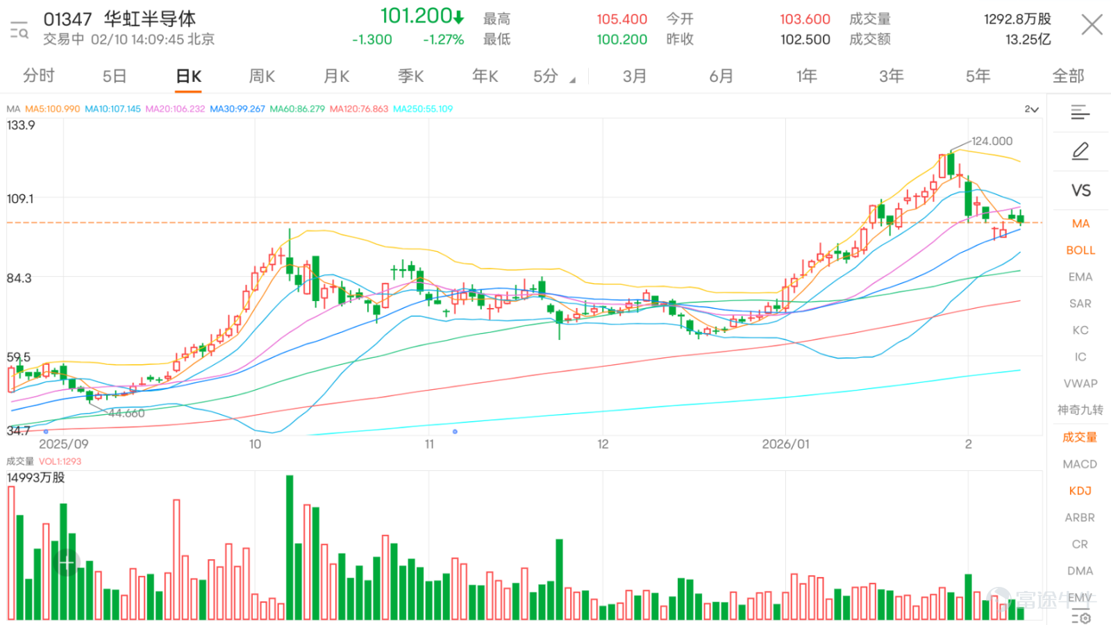Select the 日K tab
The width and height of the screenshot is (1111, 625).
[x=188, y=76]
